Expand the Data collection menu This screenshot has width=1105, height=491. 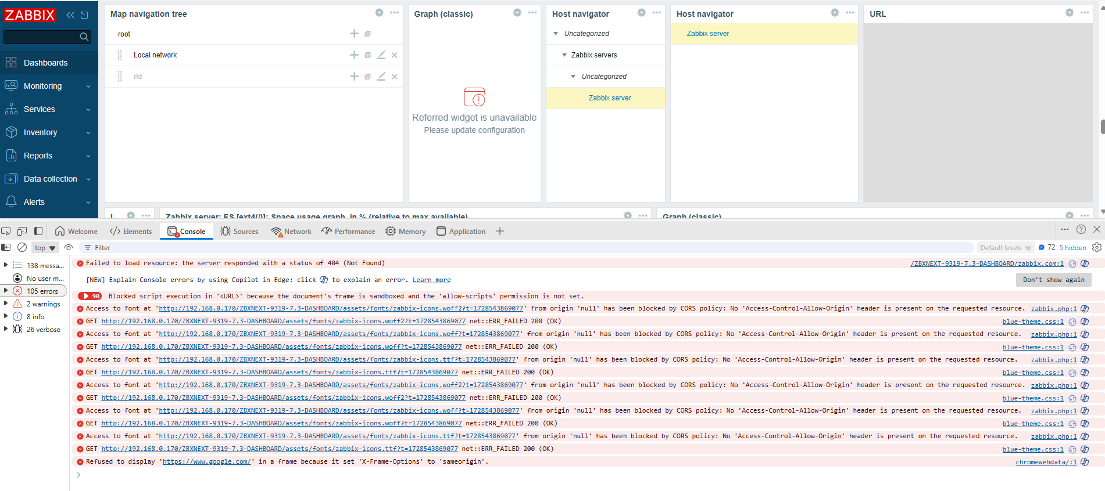click(x=49, y=179)
